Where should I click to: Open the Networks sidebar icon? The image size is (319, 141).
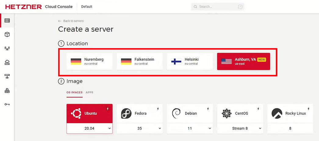[x=7, y=76]
